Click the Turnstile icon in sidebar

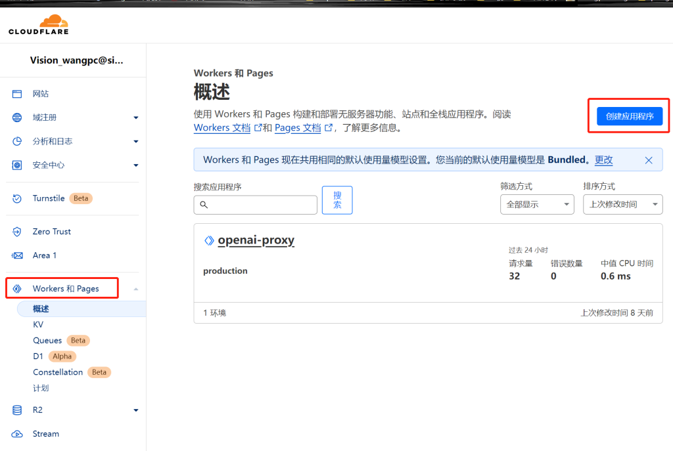point(17,198)
